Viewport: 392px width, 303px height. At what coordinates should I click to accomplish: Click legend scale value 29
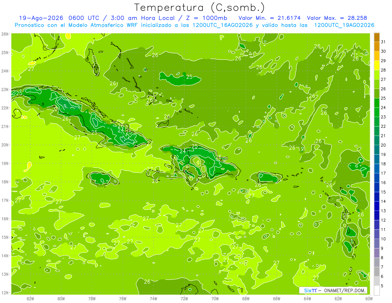pyautogui.click(x=384, y=60)
